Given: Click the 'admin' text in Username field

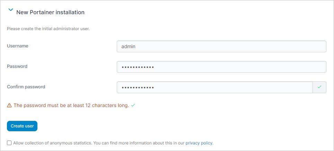Looking at the screenshot, I should [x=128, y=46].
